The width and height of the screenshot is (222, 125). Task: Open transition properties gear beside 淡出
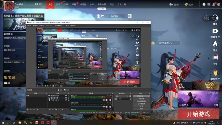point(130,96)
